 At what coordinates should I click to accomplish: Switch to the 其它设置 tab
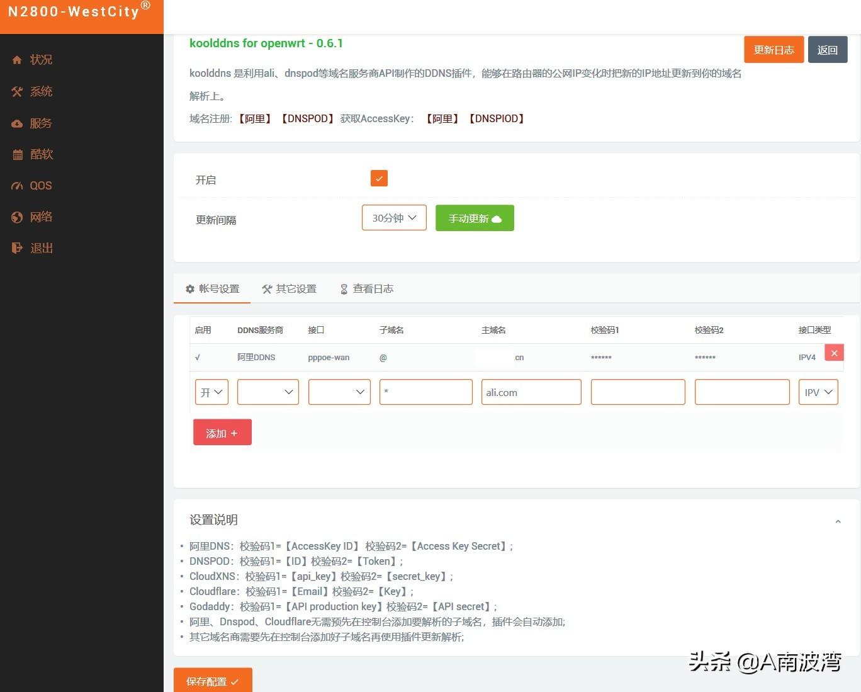pos(290,289)
